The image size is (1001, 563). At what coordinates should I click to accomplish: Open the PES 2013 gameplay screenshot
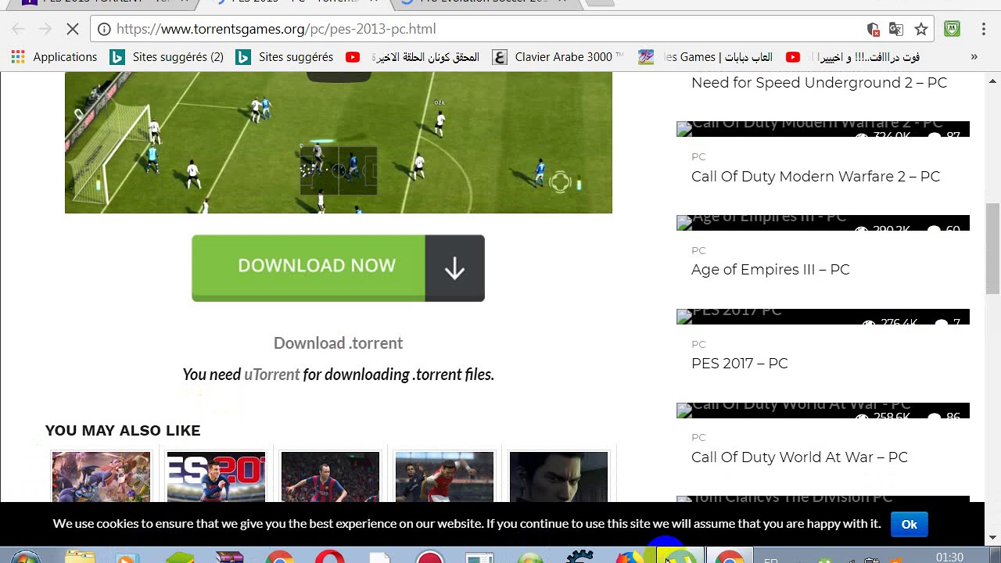339,143
